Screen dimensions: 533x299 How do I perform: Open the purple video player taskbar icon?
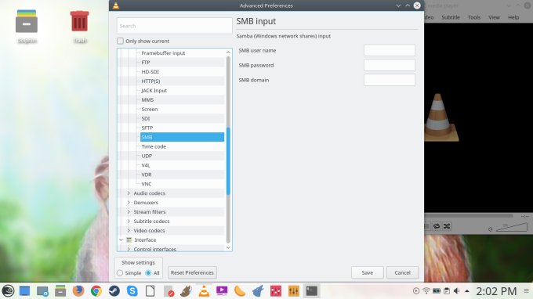pos(222,291)
